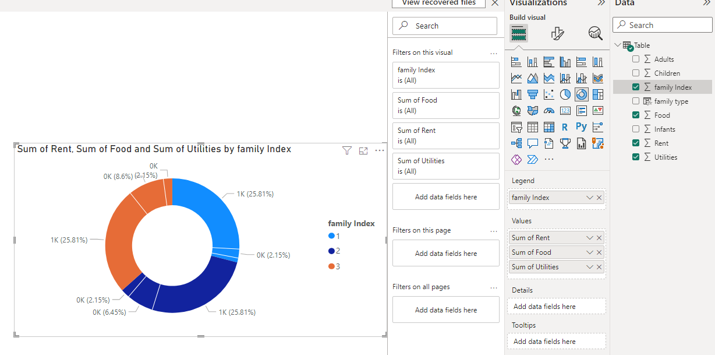Uncheck the Rent field checkbox
This screenshot has width=715, height=355.
point(636,143)
